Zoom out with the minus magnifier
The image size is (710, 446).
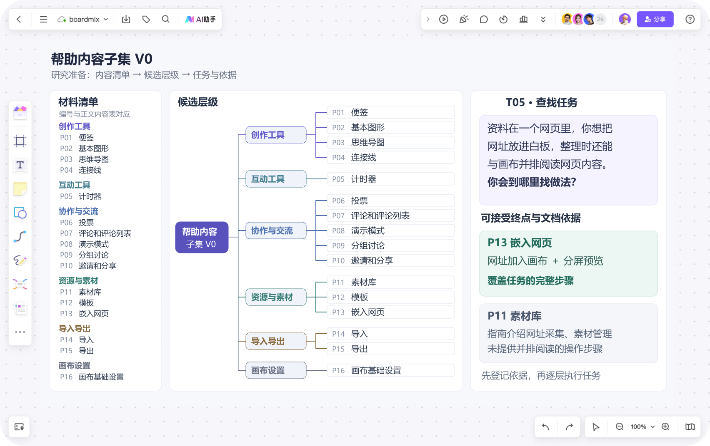click(620, 427)
